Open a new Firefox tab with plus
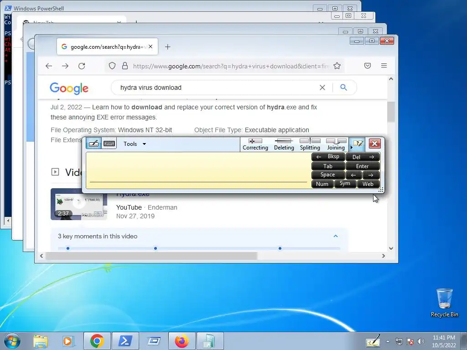Image resolution: width=467 pixels, height=350 pixels. tap(168, 47)
